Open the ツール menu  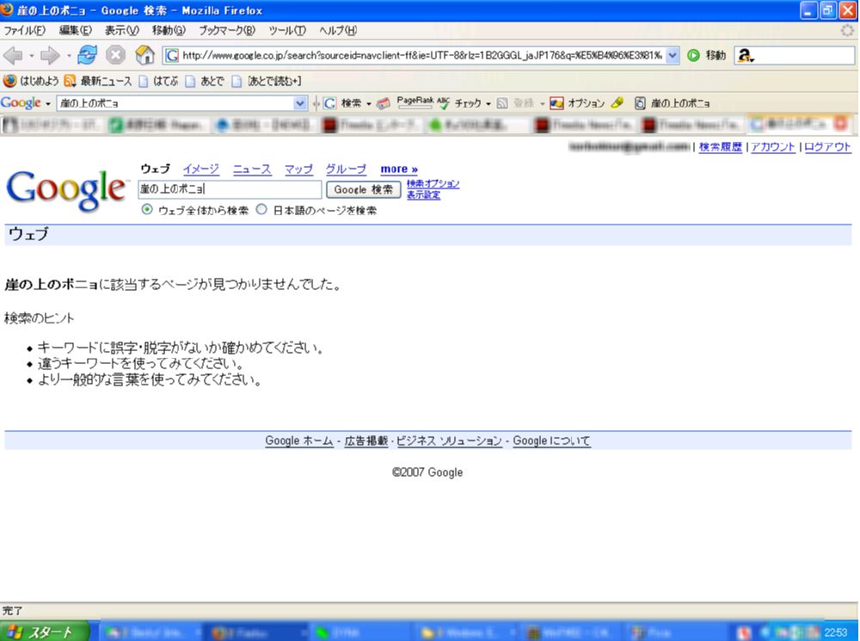(287, 31)
